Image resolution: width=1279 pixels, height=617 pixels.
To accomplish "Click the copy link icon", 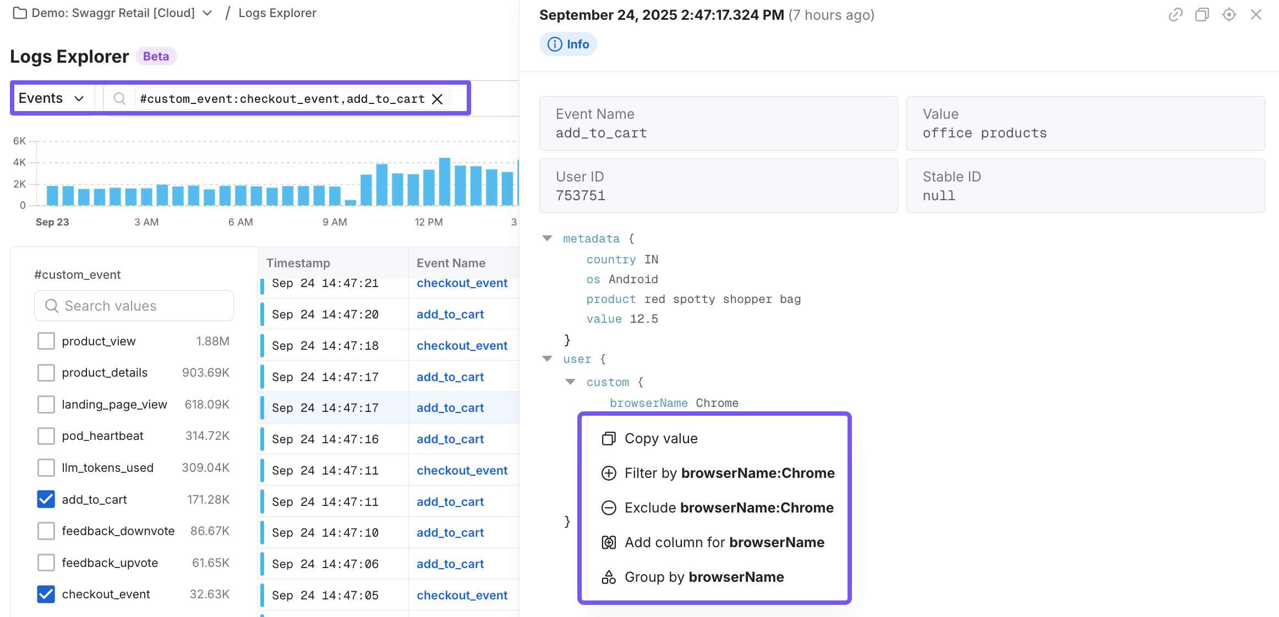I will point(1176,15).
